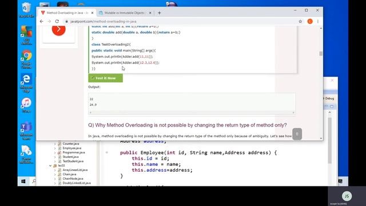Expand Student.java in Eclipse tree
Image resolution: width=366 pixels, height=206 pixels.
pyautogui.click(x=55, y=157)
